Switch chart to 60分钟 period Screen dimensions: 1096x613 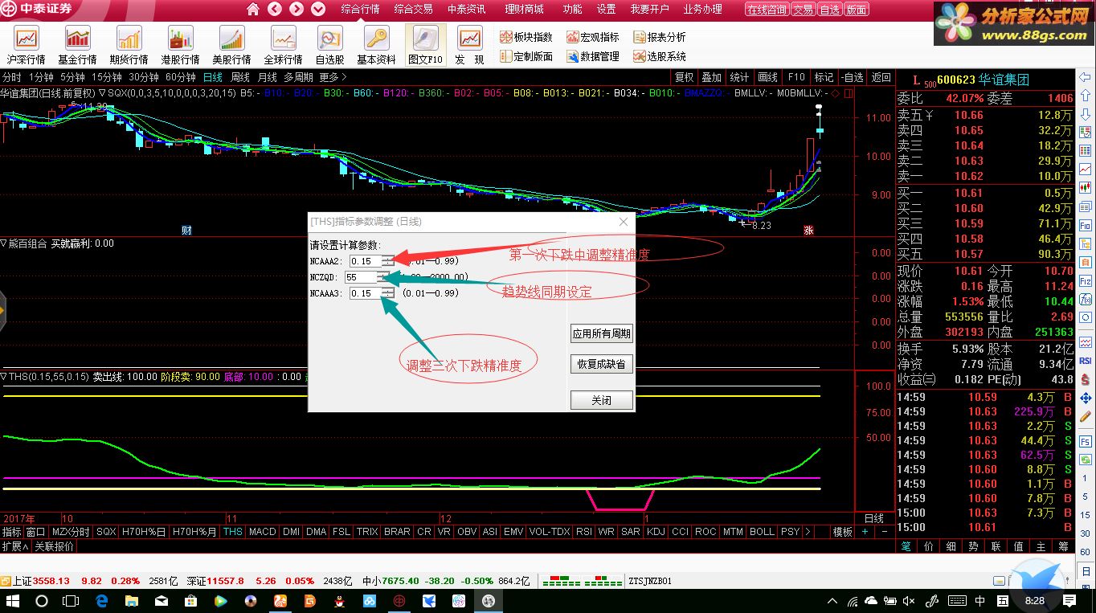pyautogui.click(x=181, y=77)
